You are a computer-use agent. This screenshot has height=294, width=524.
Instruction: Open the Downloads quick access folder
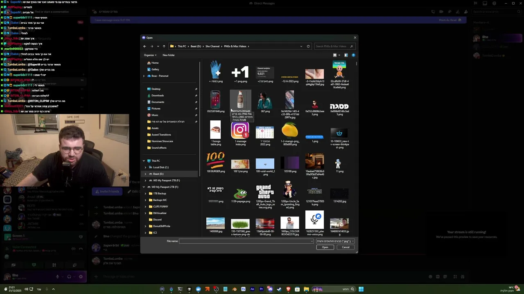[x=157, y=96]
